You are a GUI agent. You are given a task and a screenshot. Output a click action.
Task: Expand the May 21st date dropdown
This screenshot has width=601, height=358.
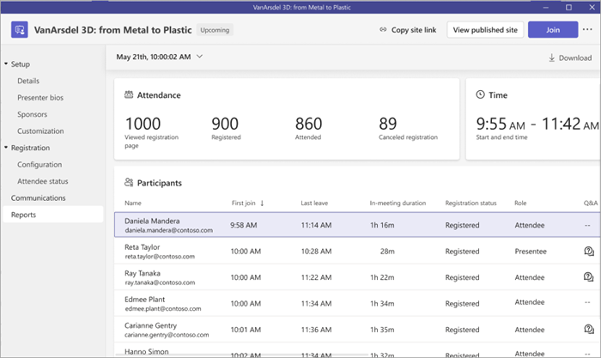point(199,57)
